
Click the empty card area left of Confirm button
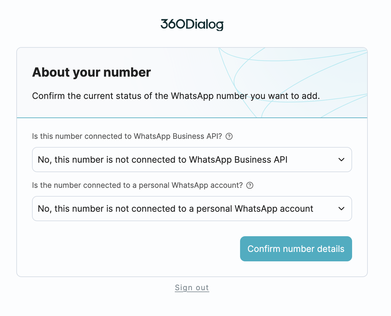126,249
